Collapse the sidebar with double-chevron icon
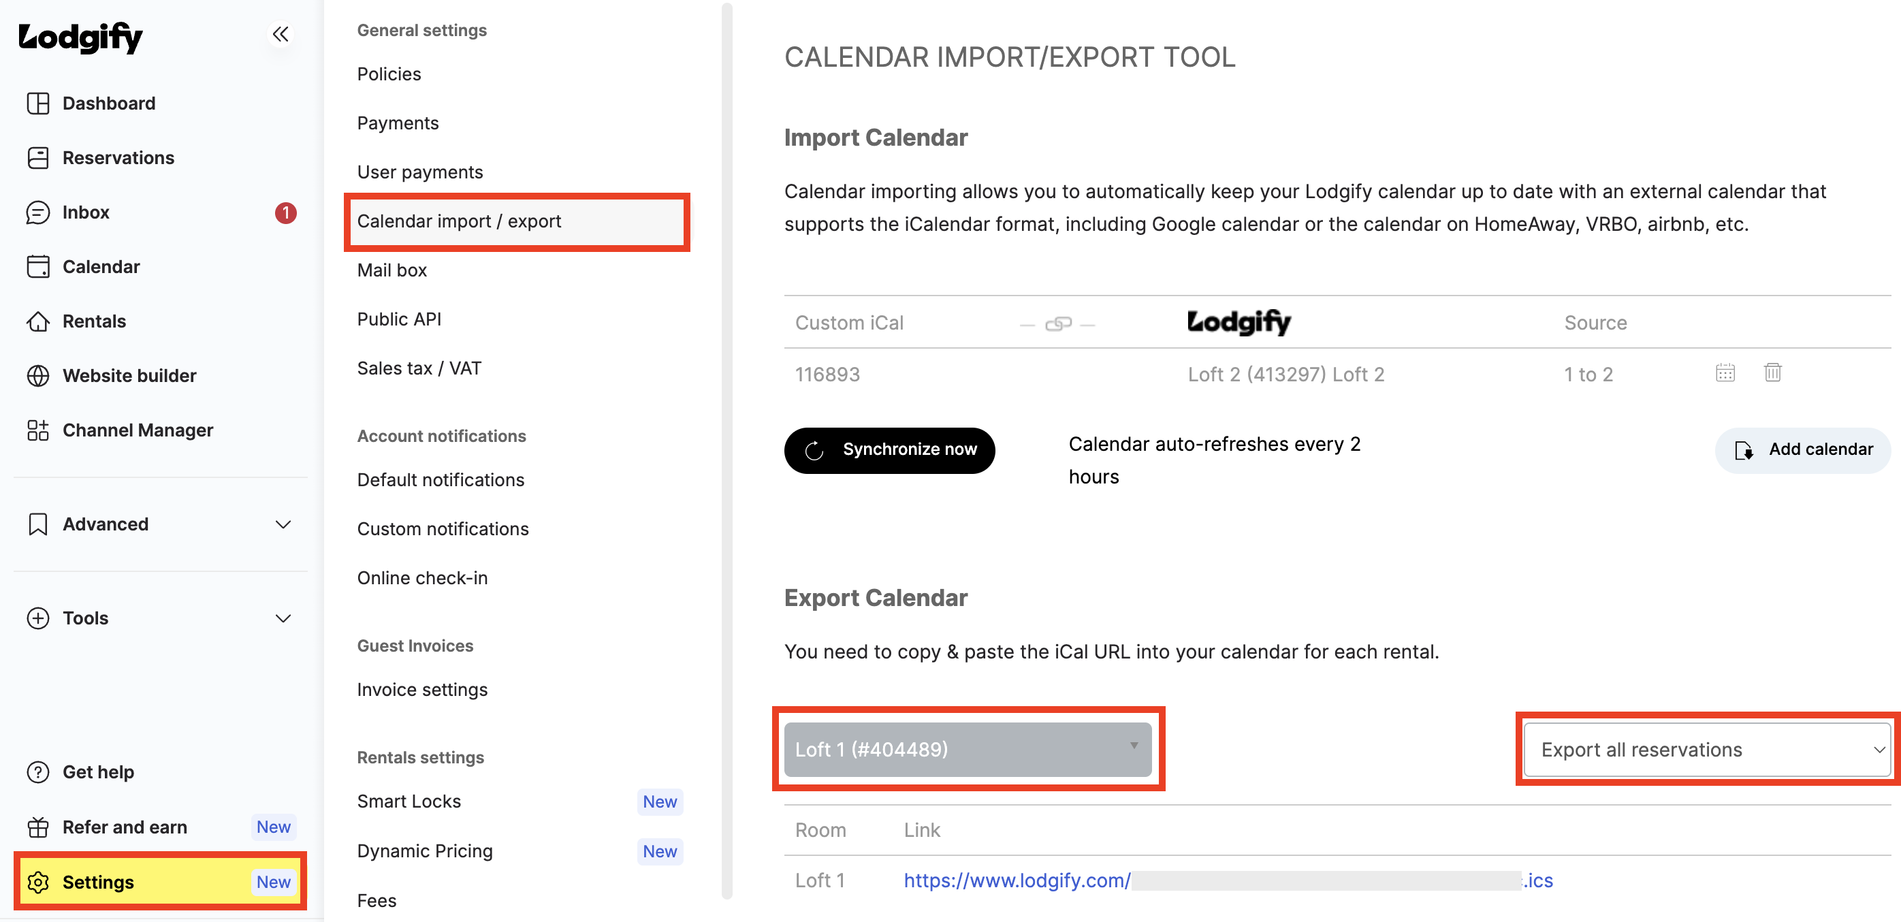The height and width of the screenshot is (922, 1901). click(281, 34)
